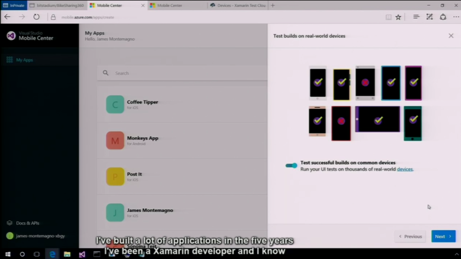The image size is (461, 259).
Task: Add page to favorites star
Action: click(398, 18)
